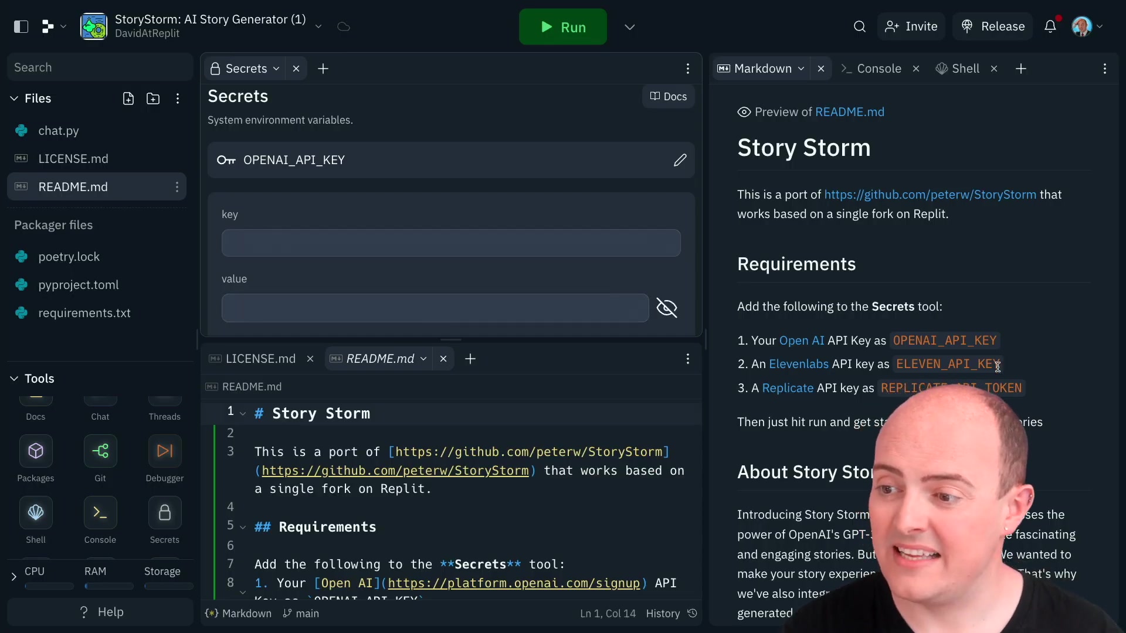
Task: Add a new tab in Secrets pane
Action: pyautogui.click(x=323, y=69)
